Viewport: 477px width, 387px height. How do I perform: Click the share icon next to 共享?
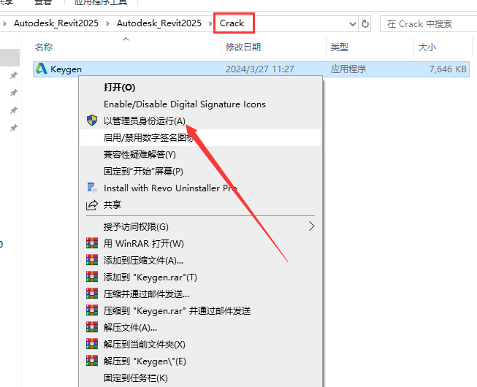coord(92,205)
